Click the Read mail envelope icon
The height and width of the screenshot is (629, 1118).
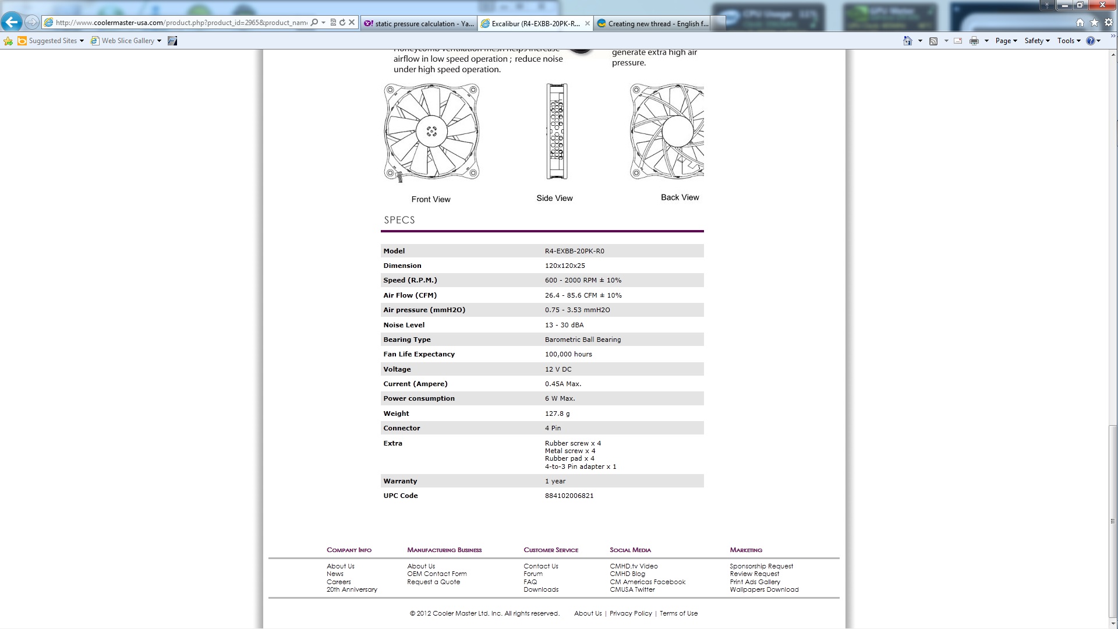[958, 41]
